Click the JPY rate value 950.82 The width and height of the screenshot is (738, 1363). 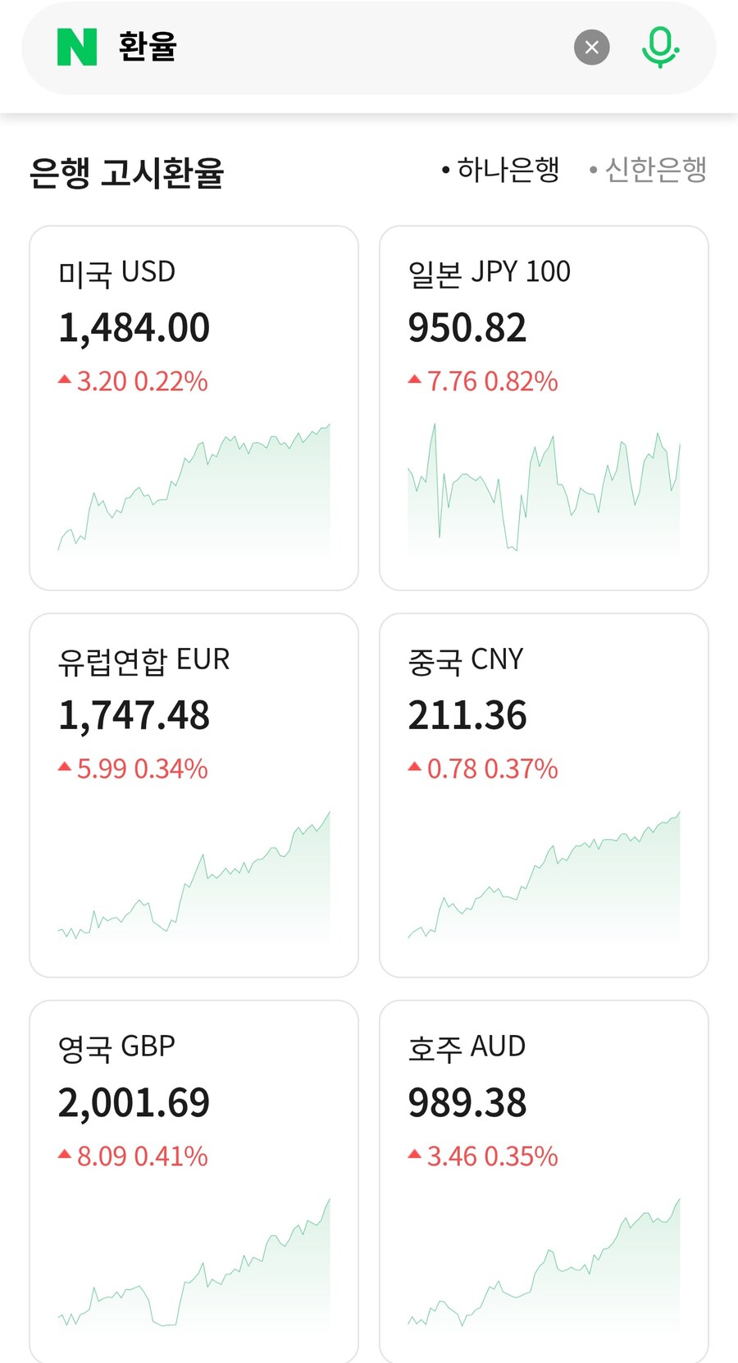click(x=467, y=328)
